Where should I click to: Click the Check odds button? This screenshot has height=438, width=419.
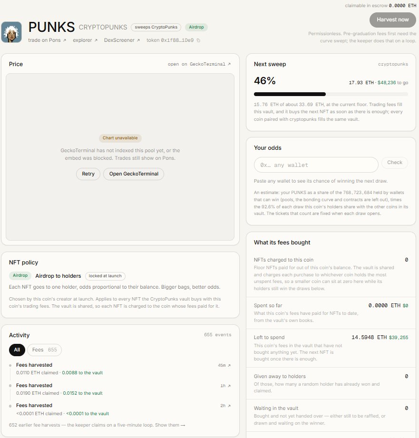click(394, 163)
